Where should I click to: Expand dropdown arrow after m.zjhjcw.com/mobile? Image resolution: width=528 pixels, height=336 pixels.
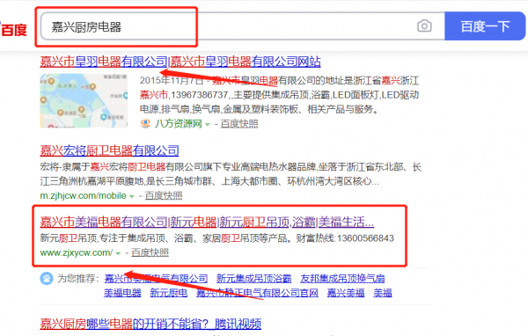point(132,196)
